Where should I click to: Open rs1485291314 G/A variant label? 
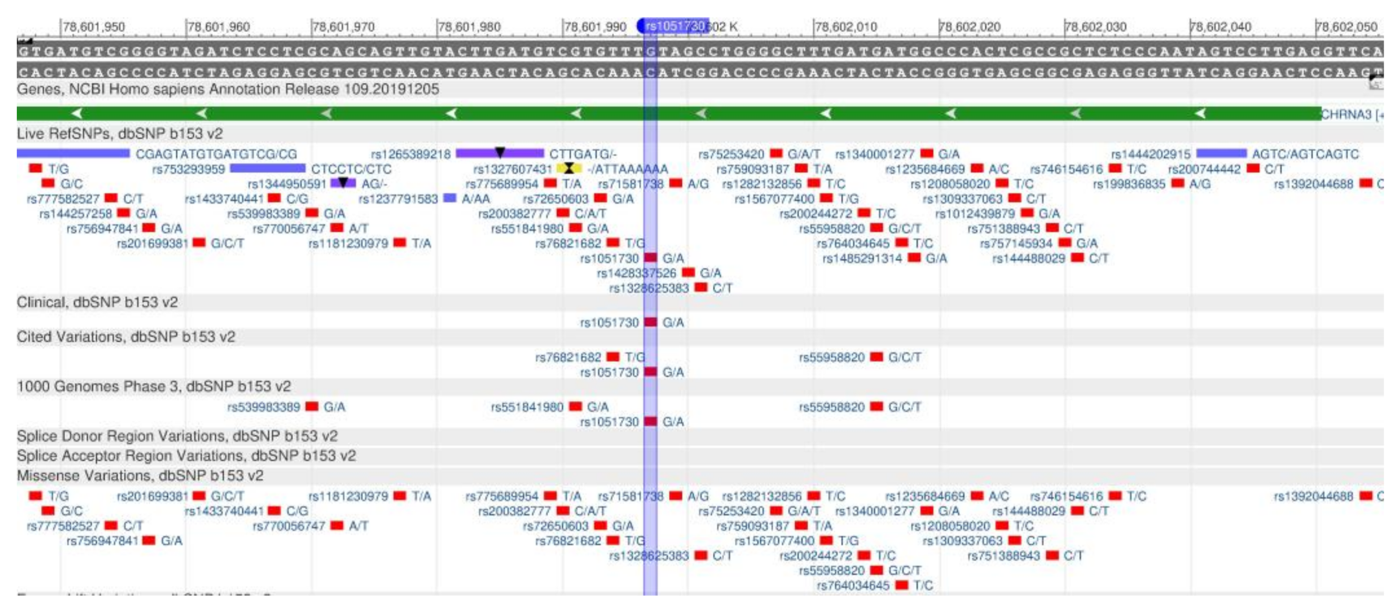coord(862,259)
